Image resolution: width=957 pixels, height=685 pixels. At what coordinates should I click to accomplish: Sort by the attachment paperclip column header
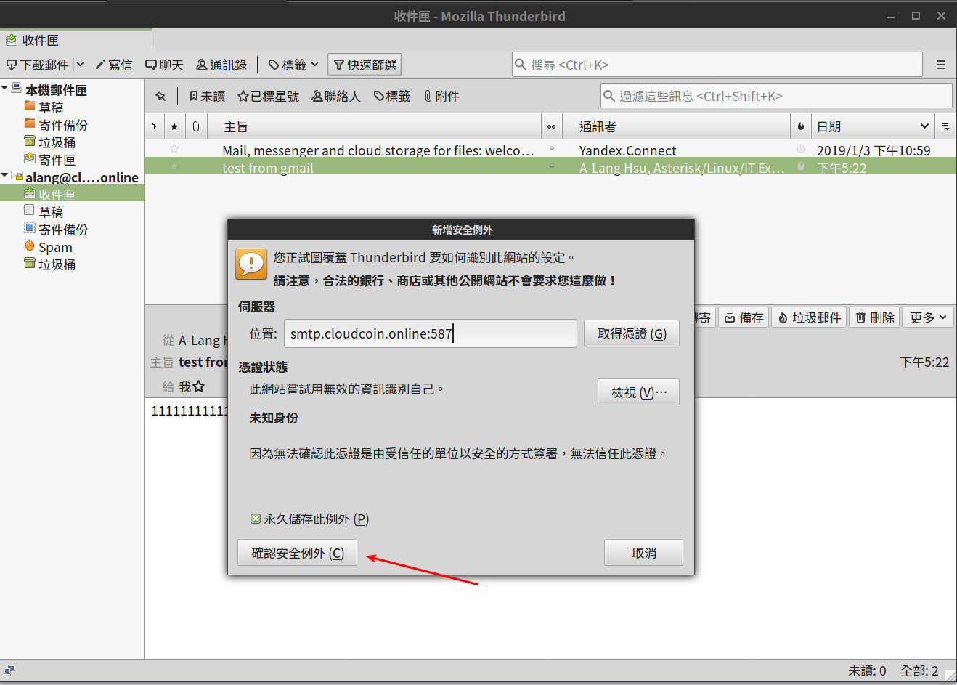(x=196, y=126)
